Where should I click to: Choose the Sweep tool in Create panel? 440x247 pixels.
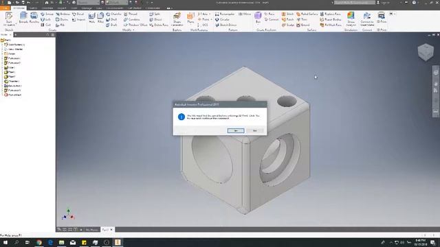click(x=47, y=14)
